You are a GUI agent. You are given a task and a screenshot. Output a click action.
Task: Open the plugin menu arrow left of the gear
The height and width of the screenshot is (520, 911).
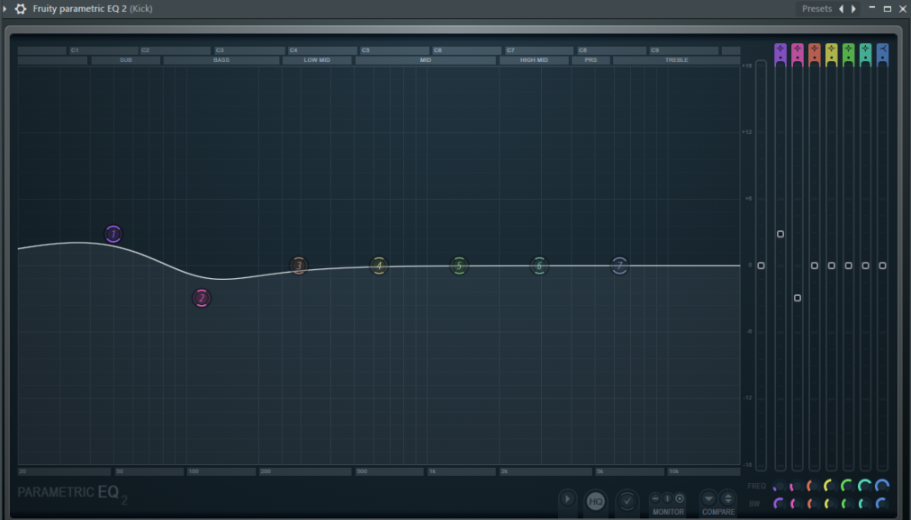[x=5, y=9]
